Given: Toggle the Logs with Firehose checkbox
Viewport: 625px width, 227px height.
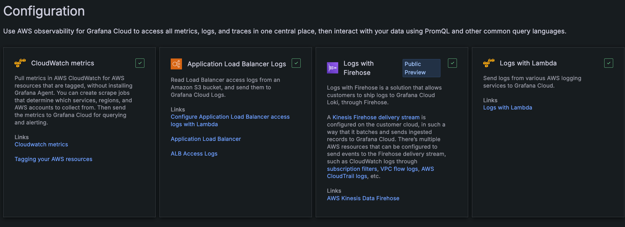Looking at the screenshot, I should click(x=452, y=63).
